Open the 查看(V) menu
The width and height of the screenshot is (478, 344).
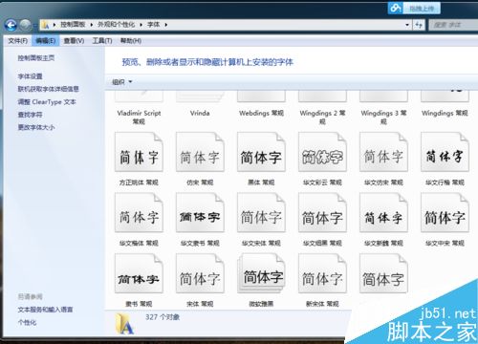click(x=74, y=41)
